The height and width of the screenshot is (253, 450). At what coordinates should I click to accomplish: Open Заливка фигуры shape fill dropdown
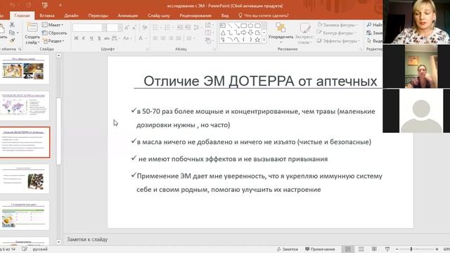pos(337,25)
